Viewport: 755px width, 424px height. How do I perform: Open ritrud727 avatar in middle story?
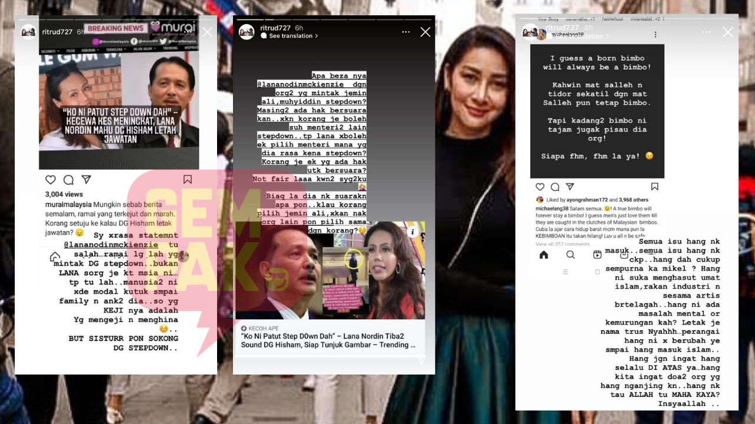pos(247,32)
